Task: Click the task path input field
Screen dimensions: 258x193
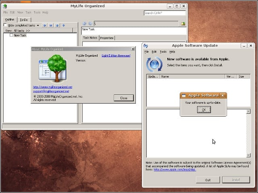Action: click(x=136, y=24)
